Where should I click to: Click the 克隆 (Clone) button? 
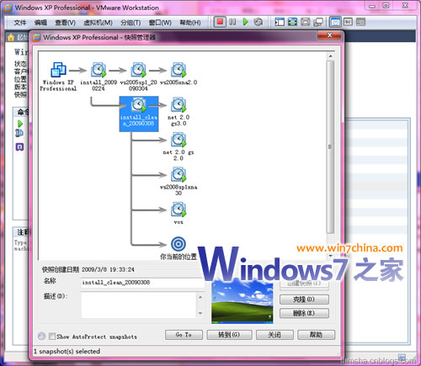pyautogui.click(x=304, y=300)
